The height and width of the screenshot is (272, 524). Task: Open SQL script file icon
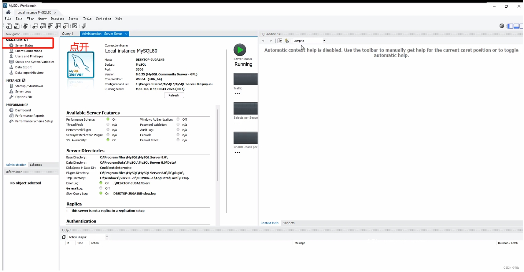(17, 26)
